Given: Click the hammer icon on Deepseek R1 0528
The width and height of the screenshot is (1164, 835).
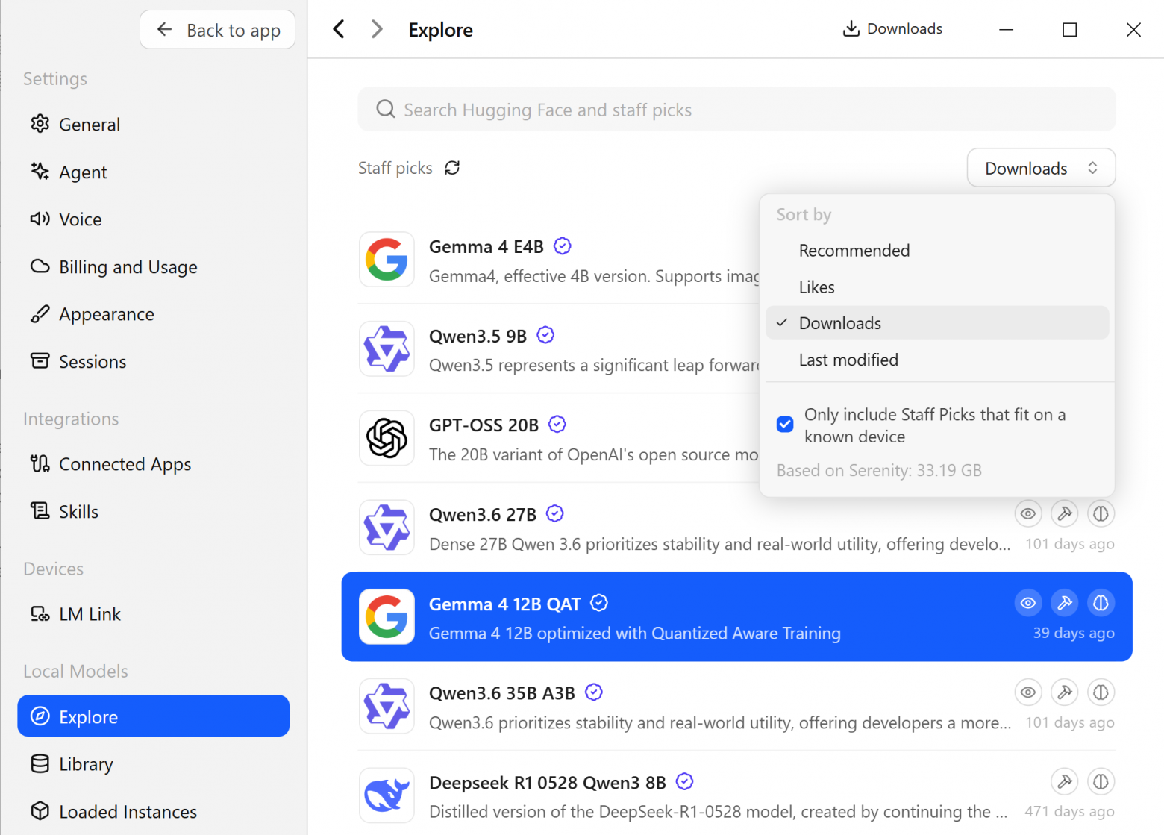Looking at the screenshot, I should pyautogui.click(x=1065, y=782).
